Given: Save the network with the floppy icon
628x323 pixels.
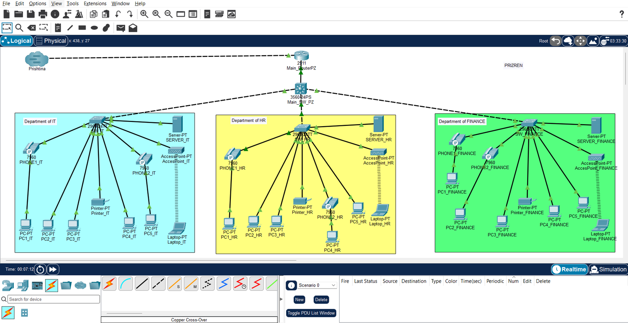Looking at the screenshot, I should pyautogui.click(x=31, y=14).
